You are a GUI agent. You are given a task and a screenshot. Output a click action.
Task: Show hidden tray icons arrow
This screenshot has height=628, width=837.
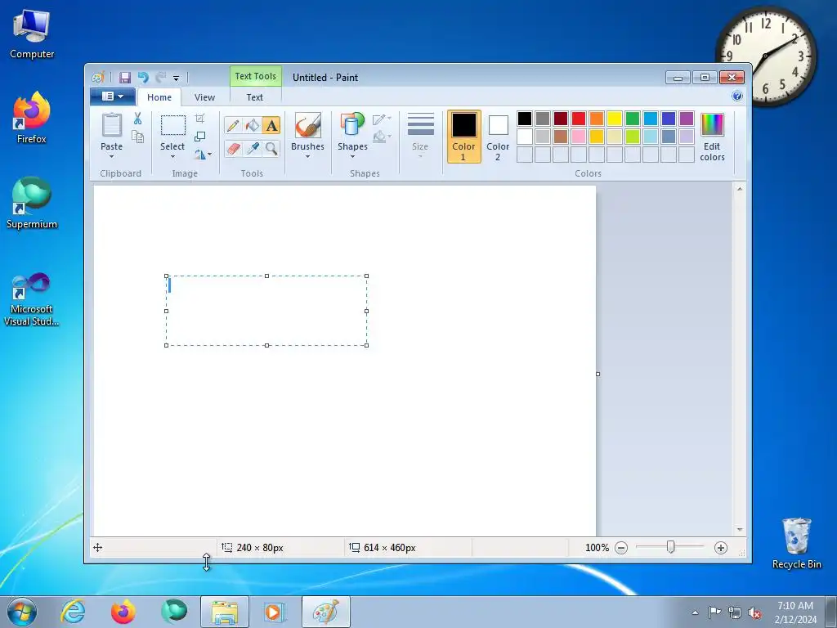pyautogui.click(x=695, y=612)
